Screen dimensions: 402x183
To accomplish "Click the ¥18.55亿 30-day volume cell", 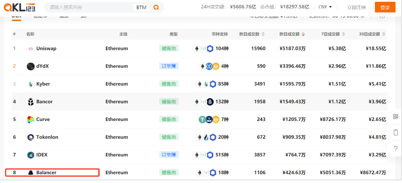I will pos(376,48).
